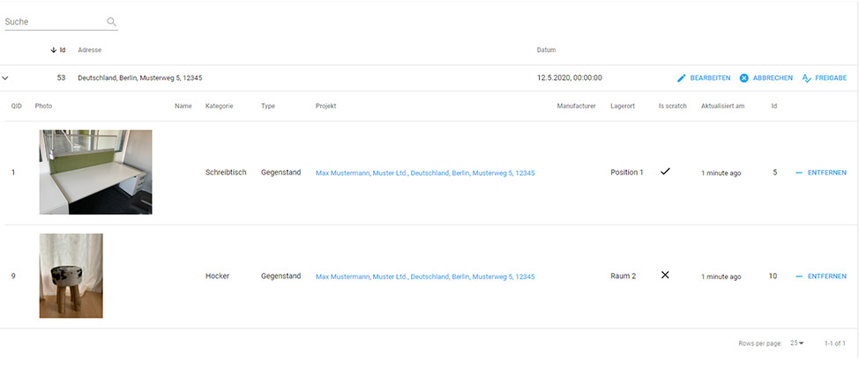Click the Schreibtisch category cell
Screen dimensions: 859x390
[x=226, y=173]
